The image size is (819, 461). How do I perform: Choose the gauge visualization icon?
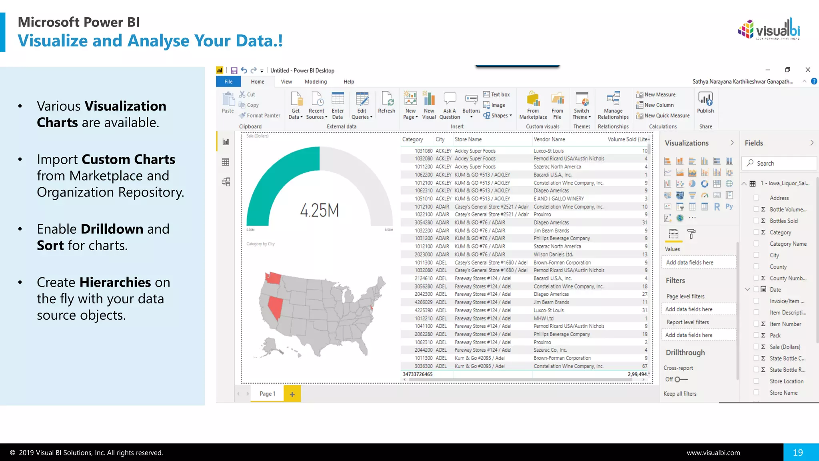click(705, 195)
